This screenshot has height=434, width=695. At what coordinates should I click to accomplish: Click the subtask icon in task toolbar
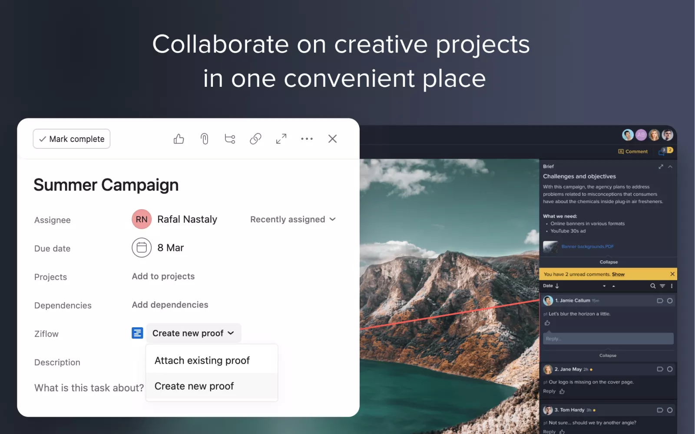230,139
